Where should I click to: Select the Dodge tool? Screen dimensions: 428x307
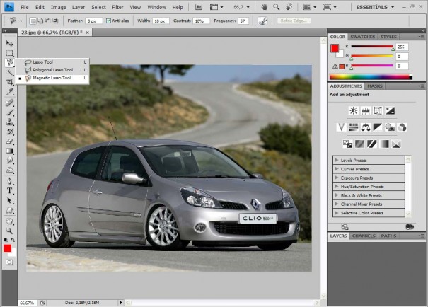(9, 170)
